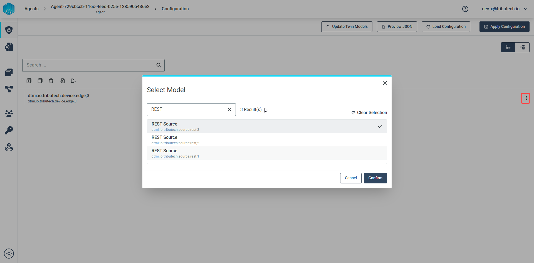
Task: Select REST Source model version rest;1
Action: [x=267, y=153]
